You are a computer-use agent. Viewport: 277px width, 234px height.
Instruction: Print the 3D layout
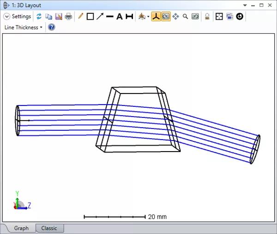pyautogui.click(x=68, y=16)
